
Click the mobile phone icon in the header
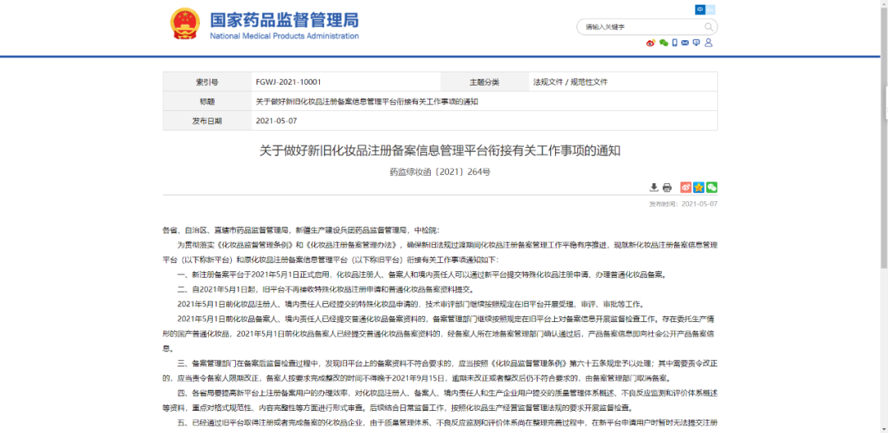[x=674, y=43]
